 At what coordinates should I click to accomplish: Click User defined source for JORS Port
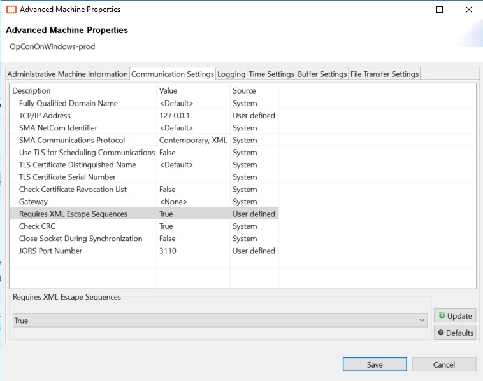254,251
